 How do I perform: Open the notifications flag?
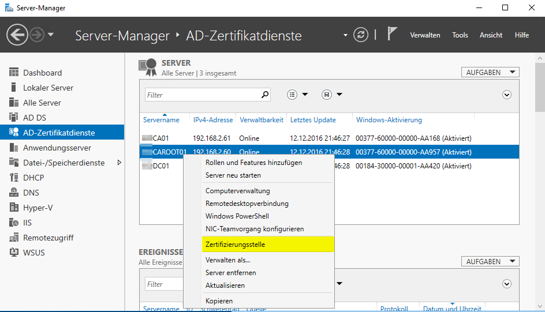392,34
